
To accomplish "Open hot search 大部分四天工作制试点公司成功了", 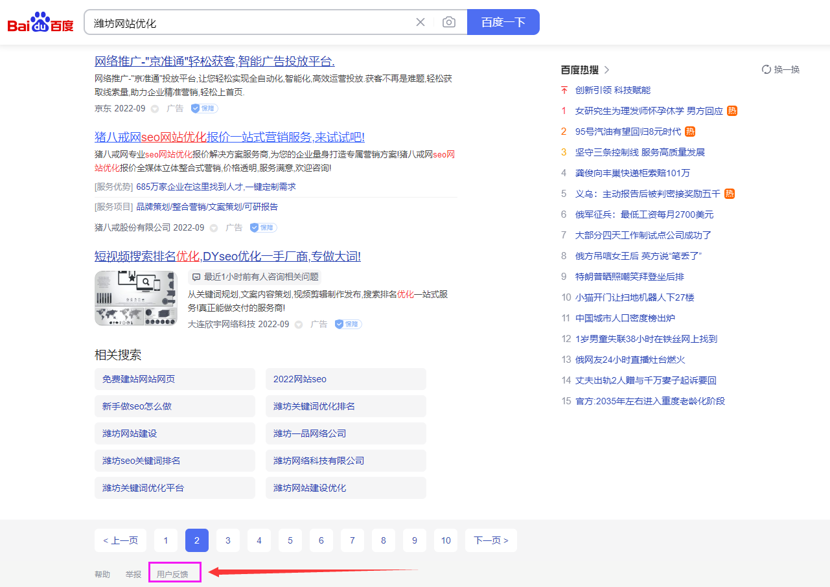I will (643, 235).
